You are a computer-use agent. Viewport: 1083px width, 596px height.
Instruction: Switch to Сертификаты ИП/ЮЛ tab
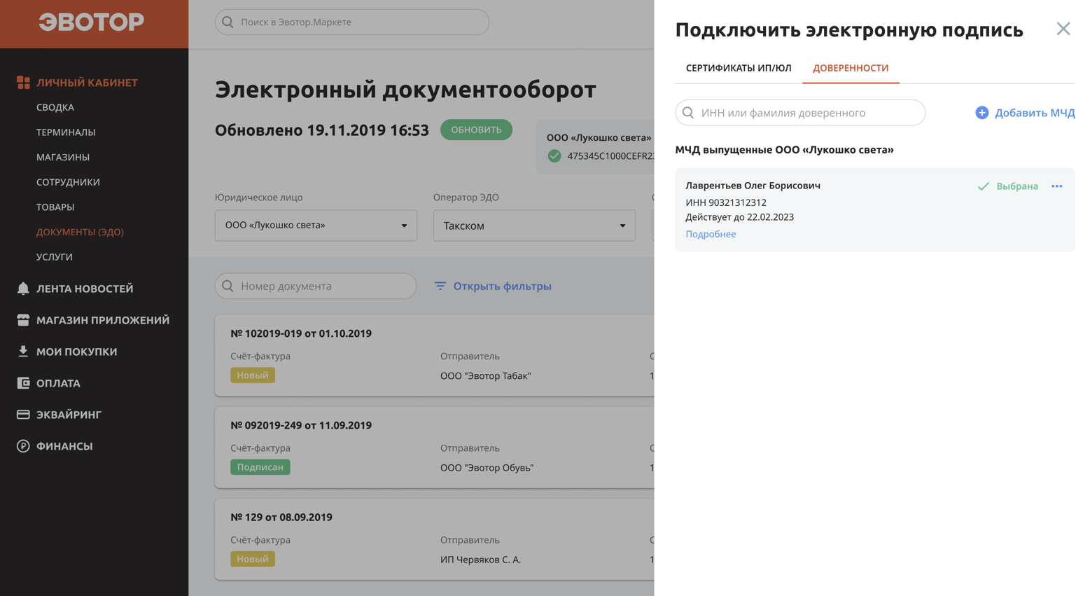click(x=739, y=68)
